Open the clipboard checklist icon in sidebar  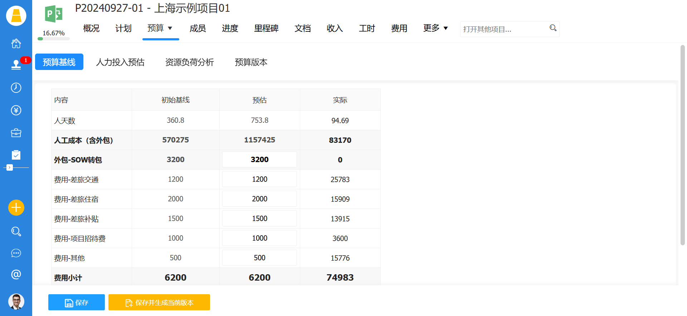[16, 155]
